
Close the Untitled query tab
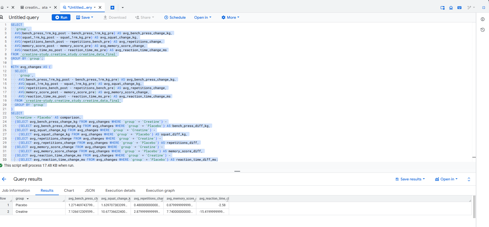click(x=100, y=7)
